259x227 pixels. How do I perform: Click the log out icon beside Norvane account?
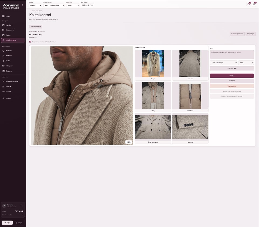pos(22,205)
